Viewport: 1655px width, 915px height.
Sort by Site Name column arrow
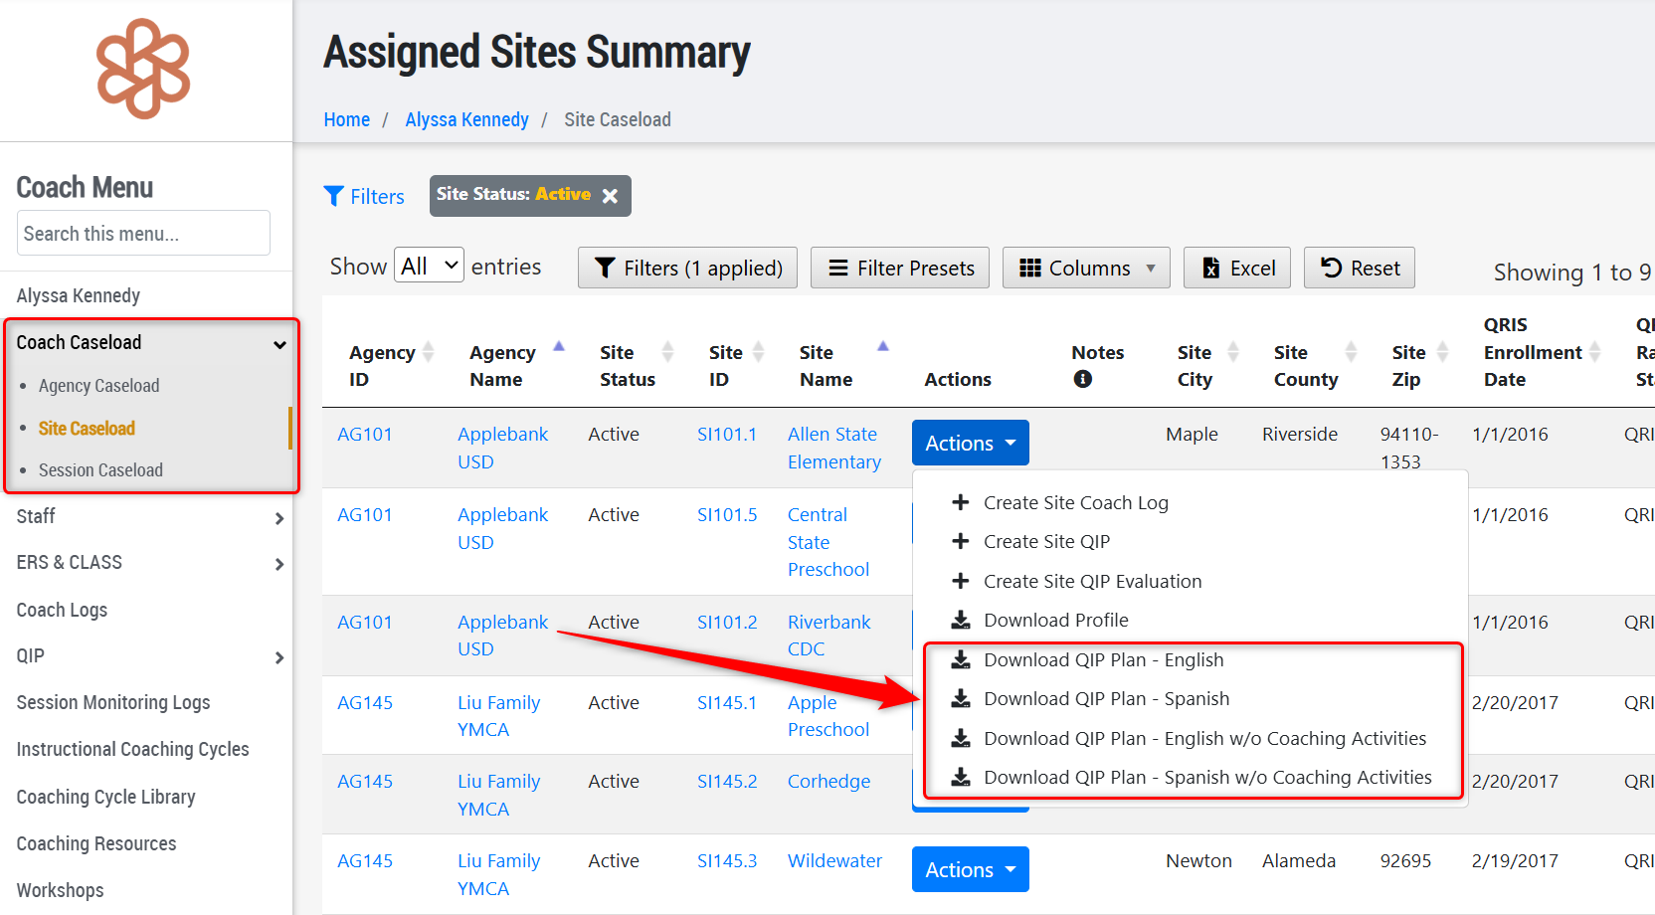[x=882, y=346]
